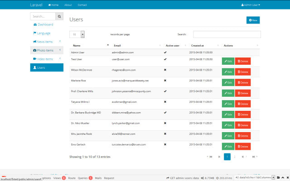Select the Users sidebar item

(x=47, y=67)
